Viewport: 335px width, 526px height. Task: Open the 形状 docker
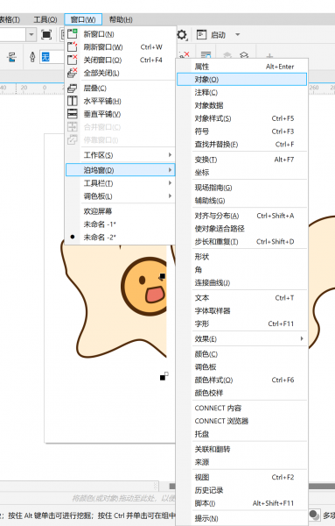pyautogui.click(x=241, y=257)
